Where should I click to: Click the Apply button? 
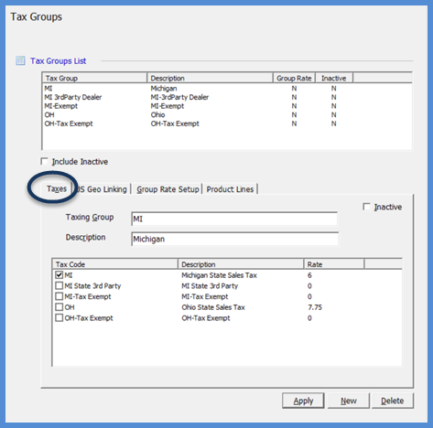coord(303,401)
